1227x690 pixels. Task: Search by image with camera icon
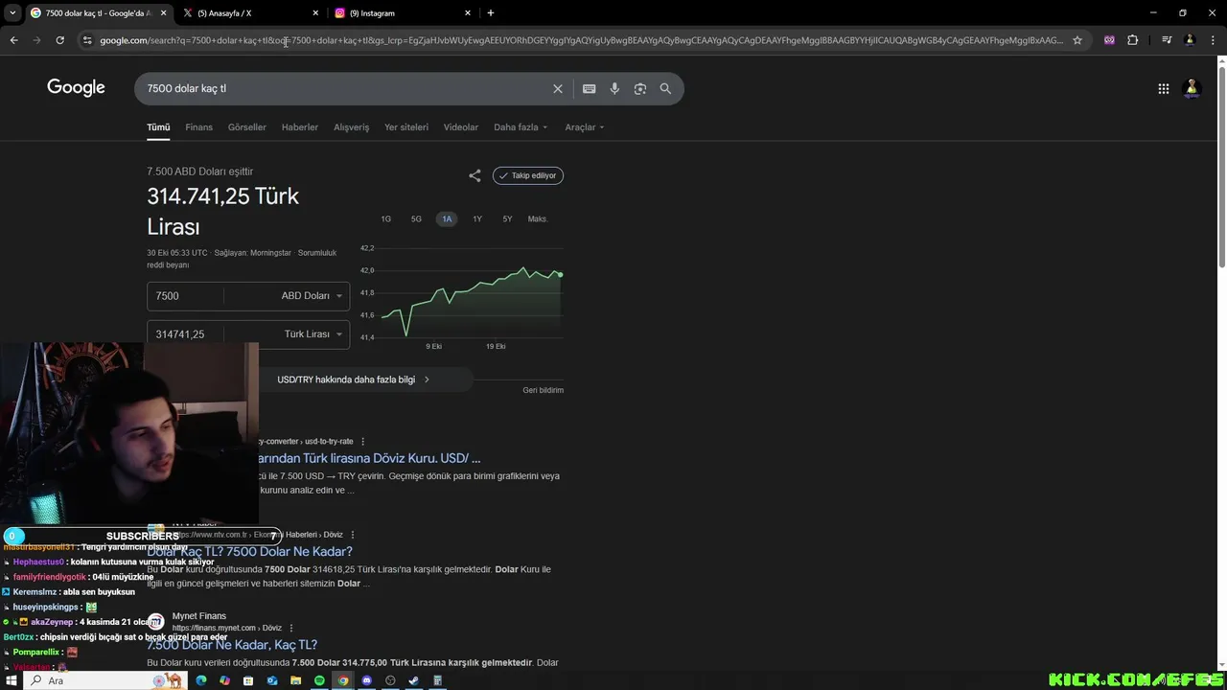tap(640, 88)
